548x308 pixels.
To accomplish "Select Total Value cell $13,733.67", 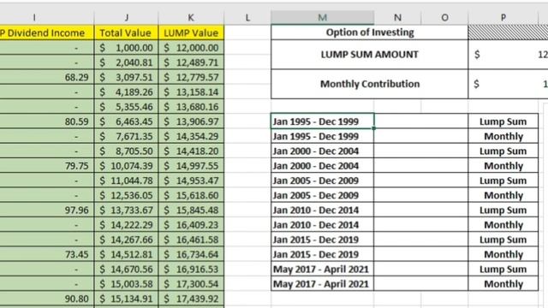I will (x=126, y=210).
